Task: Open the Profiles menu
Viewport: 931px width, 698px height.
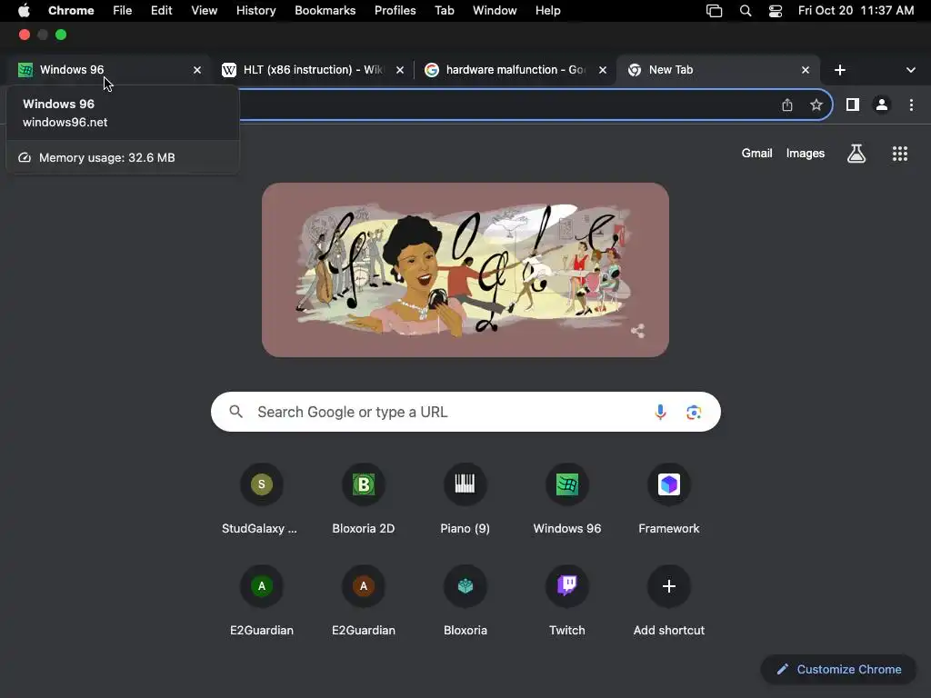Action: 395,11
